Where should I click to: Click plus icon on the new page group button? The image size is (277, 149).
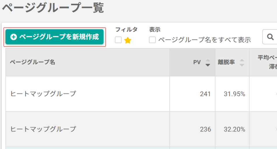click(x=14, y=37)
